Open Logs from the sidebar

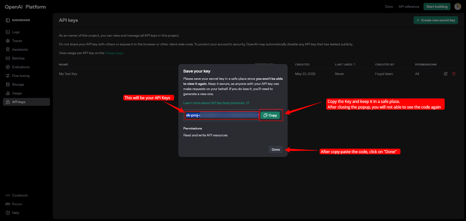tap(16, 32)
